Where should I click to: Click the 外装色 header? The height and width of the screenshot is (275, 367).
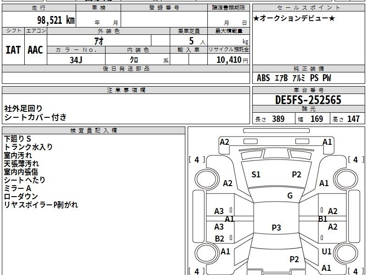109,31
